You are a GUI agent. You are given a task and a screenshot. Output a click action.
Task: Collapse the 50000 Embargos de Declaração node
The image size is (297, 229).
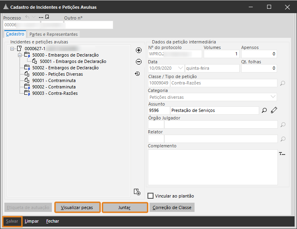[x=20, y=55]
